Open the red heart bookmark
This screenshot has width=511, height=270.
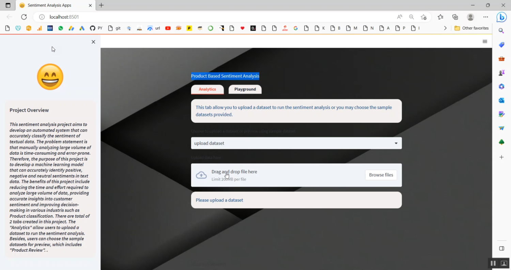click(243, 28)
